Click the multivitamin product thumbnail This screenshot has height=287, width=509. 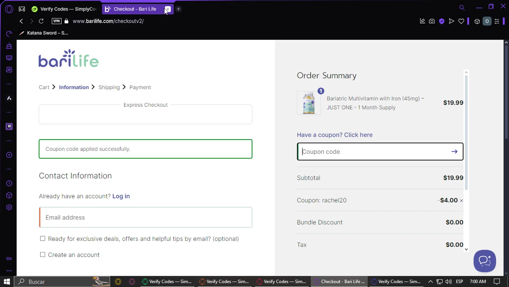309,103
